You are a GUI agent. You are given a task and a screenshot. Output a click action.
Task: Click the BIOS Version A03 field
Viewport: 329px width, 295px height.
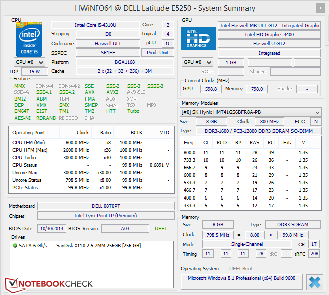pyautogui.click(x=125, y=229)
